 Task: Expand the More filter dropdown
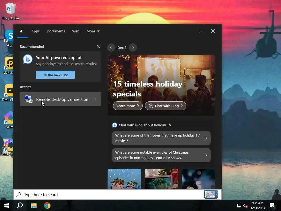93,31
